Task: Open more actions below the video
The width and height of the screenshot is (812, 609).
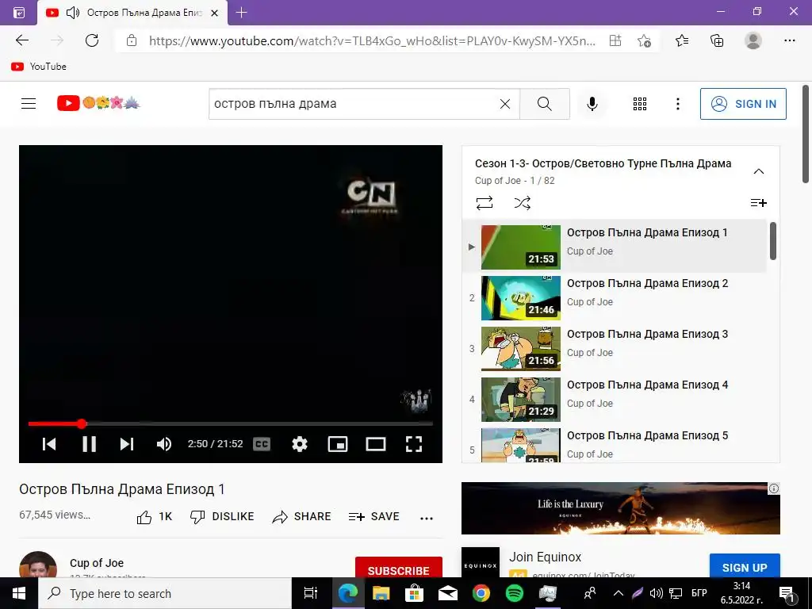Action: (426, 518)
